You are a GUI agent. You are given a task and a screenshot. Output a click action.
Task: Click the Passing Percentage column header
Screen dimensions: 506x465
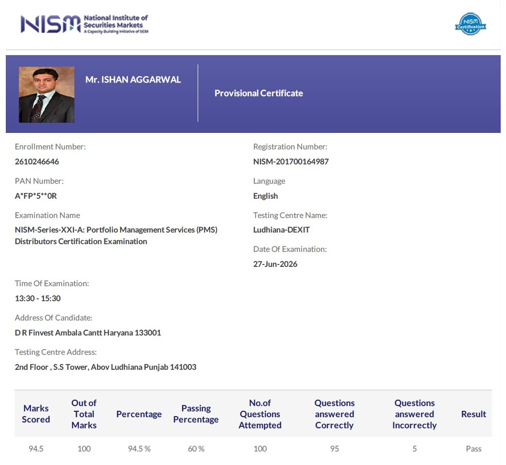(196, 414)
